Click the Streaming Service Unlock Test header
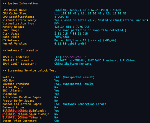Viewport: 150px width, 123px height. pyautogui.click(x=29, y=70)
